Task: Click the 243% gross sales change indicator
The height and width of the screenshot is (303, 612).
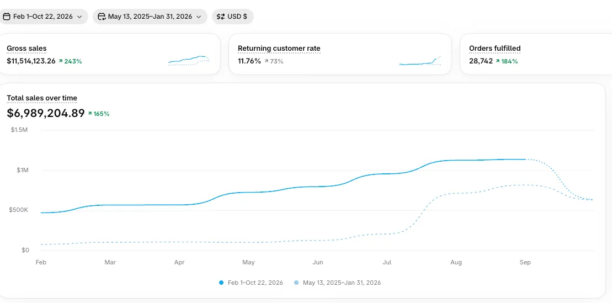Action: coord(70,61)
